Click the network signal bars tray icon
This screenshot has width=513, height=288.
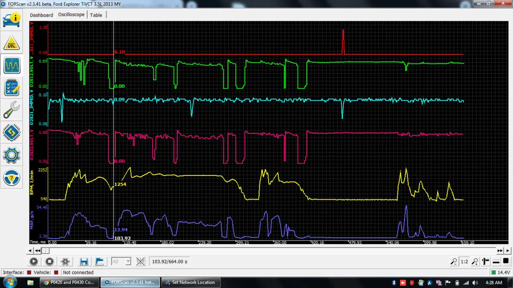466,282
